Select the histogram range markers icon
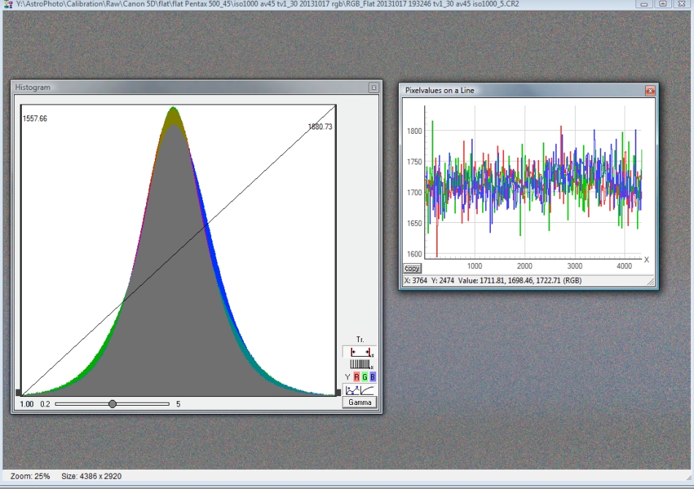Viewport: 694px width, 489px height. (x=359, y=352)
